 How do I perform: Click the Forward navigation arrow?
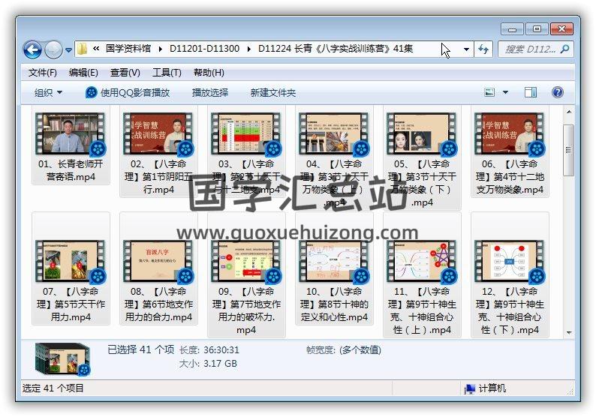pyautogui.click(x=53, y=49)
